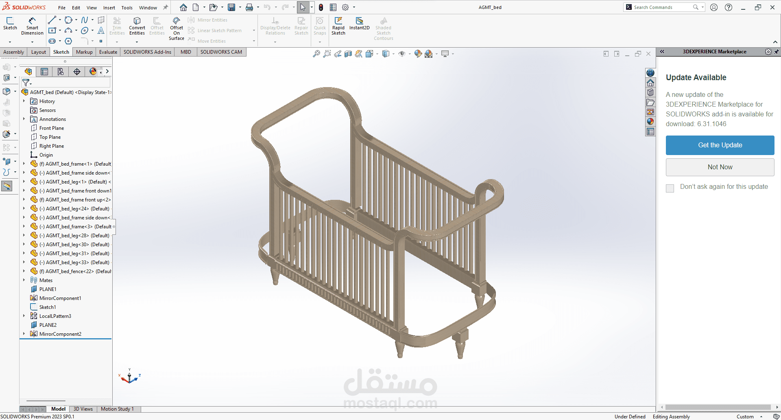The width and height of the screenshot is (781, 420).
Task: Click the Zoom to Fit icon
Action: (x=316, y=54)
